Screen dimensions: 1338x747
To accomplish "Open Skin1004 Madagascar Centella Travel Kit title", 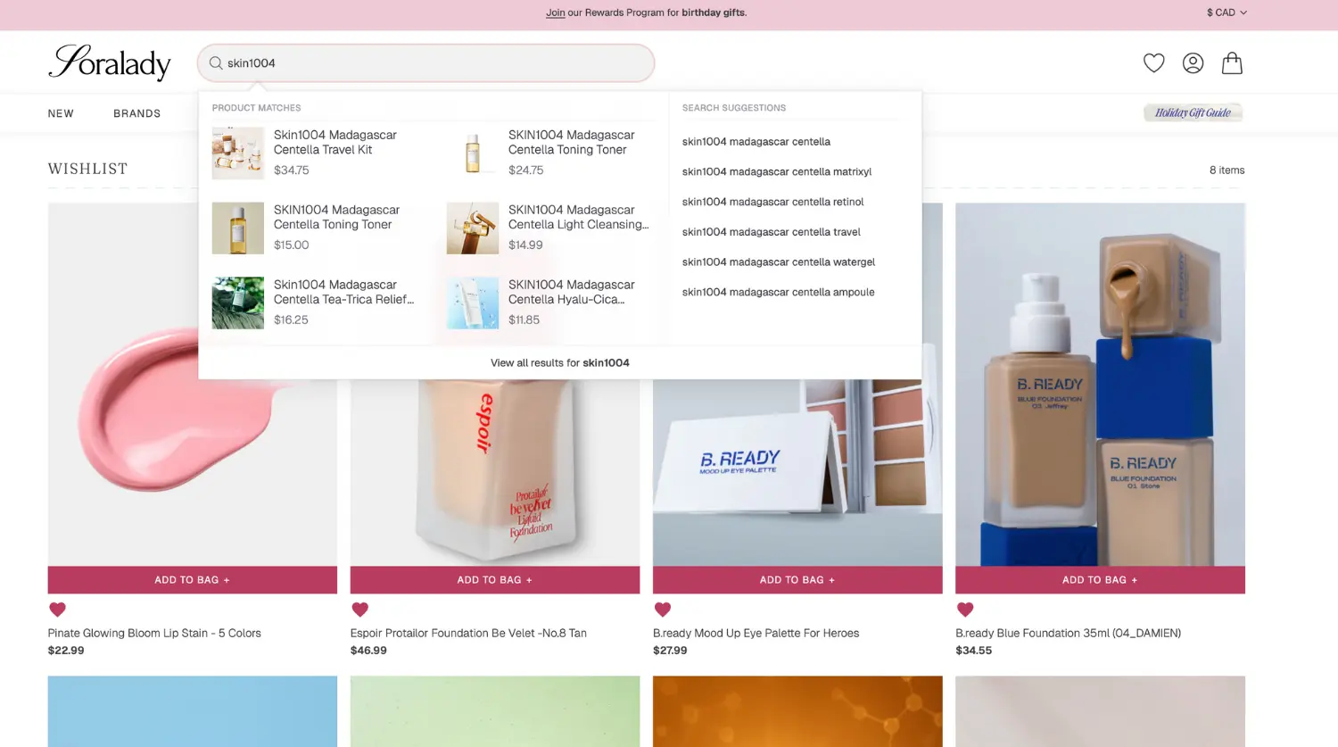I will (335, 142).
